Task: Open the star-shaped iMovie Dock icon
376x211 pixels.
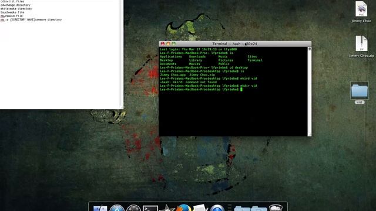Action: (167, 208)
